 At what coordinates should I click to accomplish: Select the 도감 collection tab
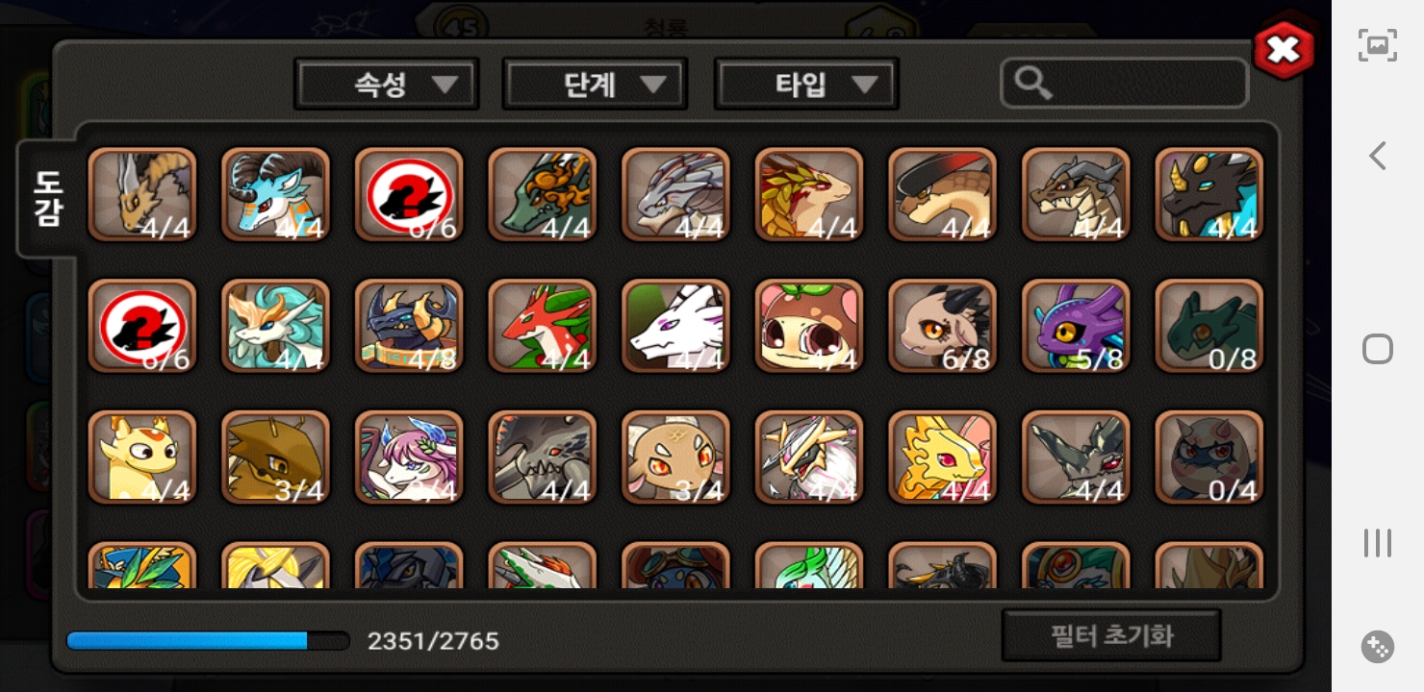click(x=46, y=199)
